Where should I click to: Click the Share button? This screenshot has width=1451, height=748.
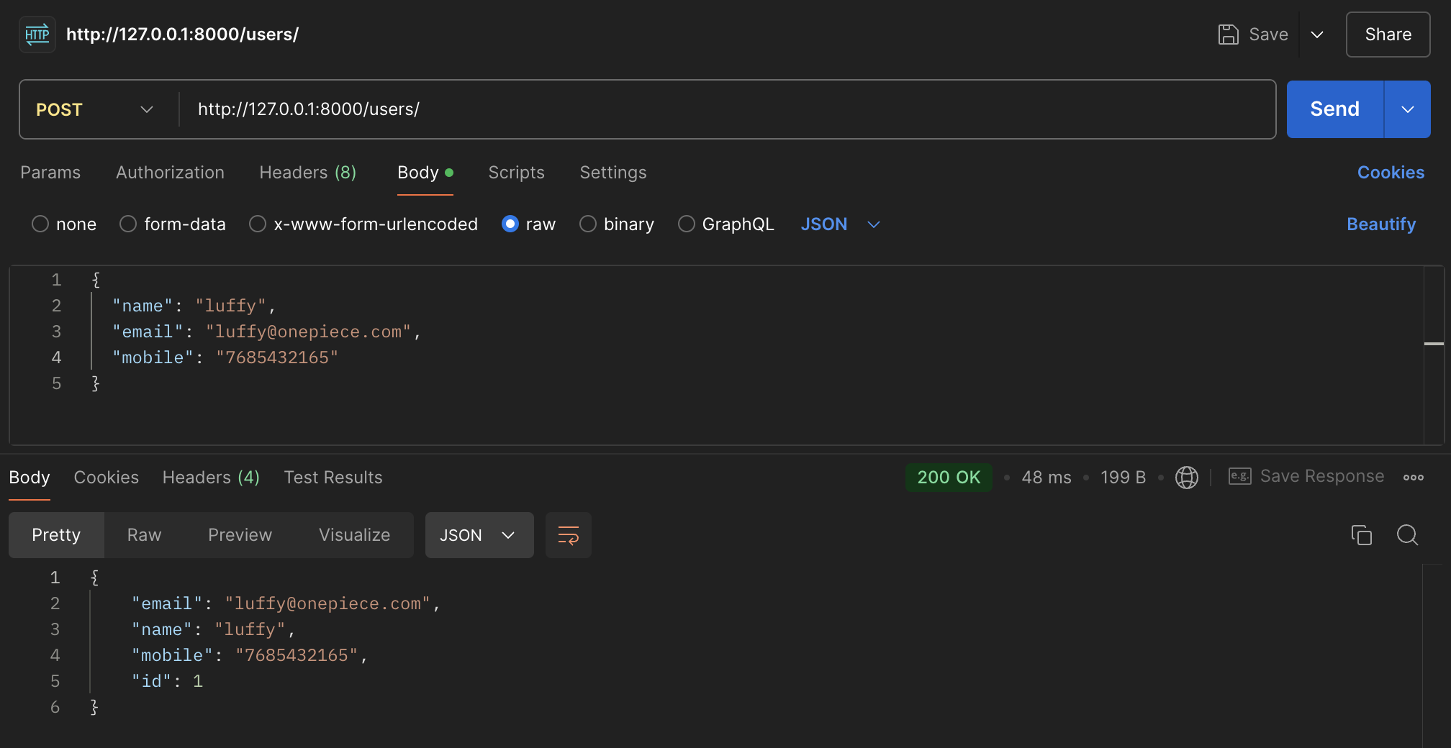pyautogui.click(x=1388, y=35)
